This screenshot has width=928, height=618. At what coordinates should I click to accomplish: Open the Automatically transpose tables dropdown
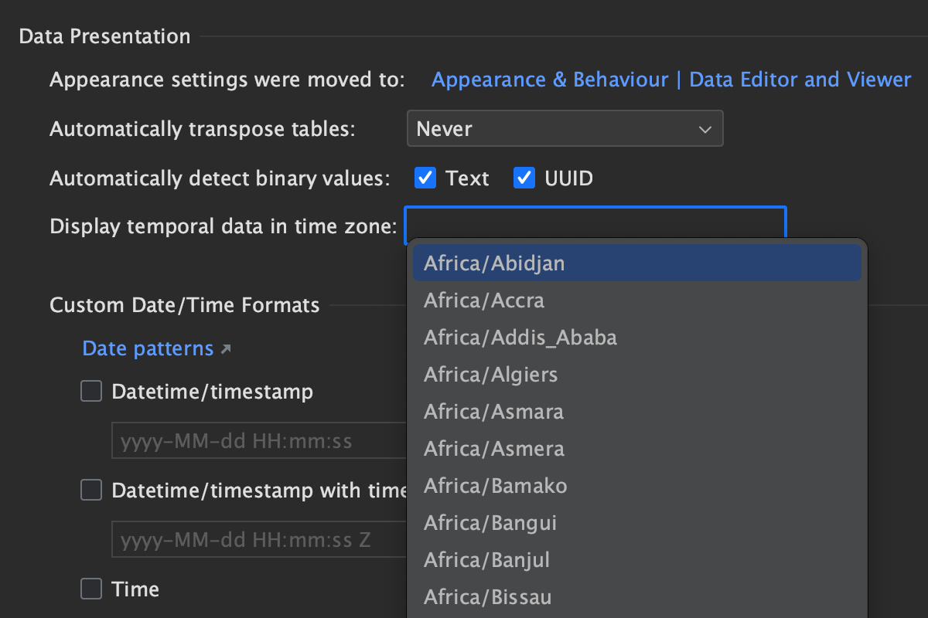click(x=564, y=129)
